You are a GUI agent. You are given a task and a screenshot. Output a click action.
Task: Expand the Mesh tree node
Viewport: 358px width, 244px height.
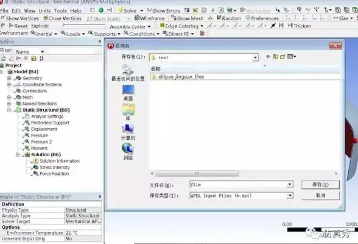click(9, 98)
